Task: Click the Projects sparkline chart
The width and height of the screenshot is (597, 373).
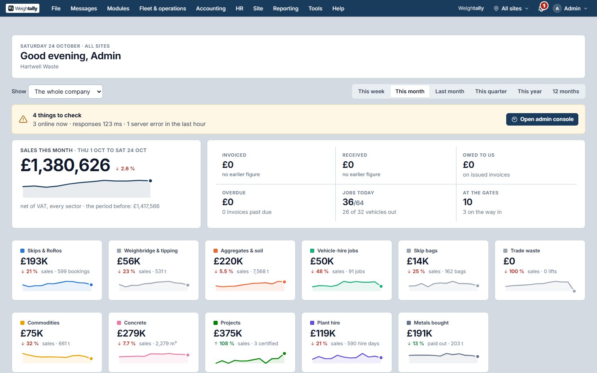Action: [x=250, y=358]
